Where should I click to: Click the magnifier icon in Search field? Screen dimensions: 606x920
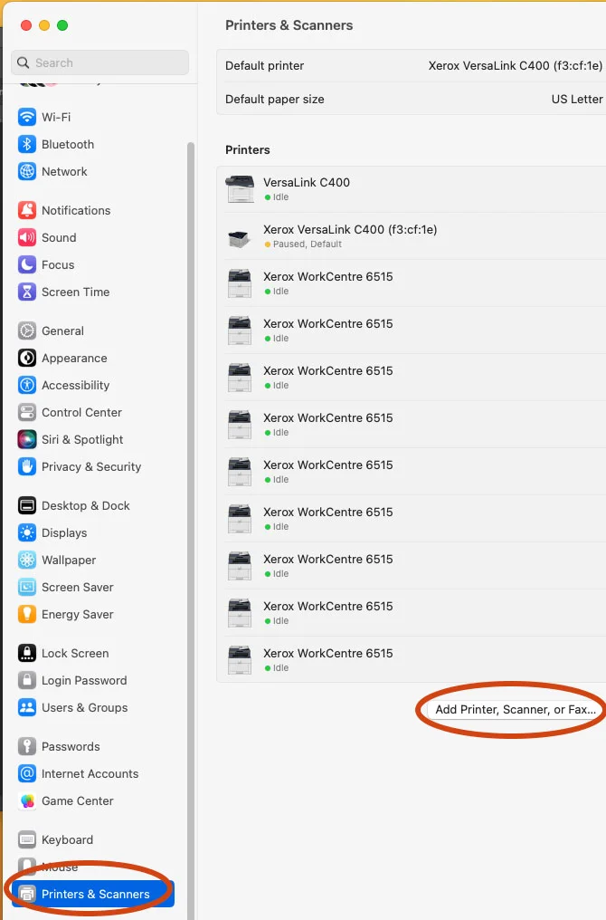point(23,62)
